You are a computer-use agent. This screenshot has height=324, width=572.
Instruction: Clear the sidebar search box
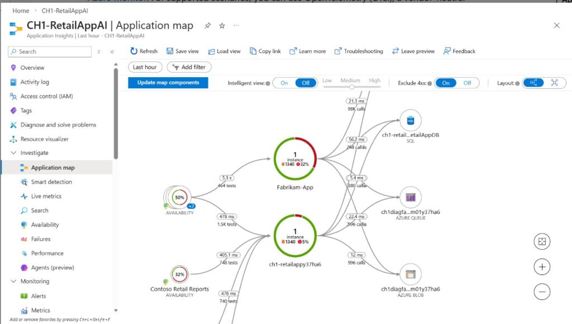click(x=99, y=52)
